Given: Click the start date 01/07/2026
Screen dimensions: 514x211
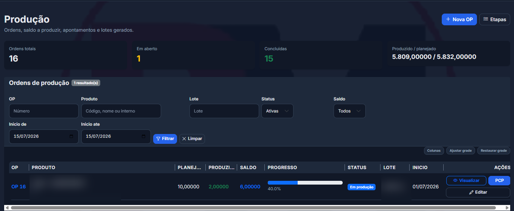Looking at the screenshot, I should click(425, 186).
